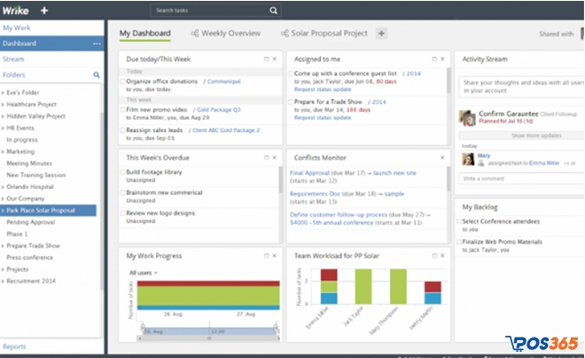Close the My Work Progress widget

coord(275,255)
